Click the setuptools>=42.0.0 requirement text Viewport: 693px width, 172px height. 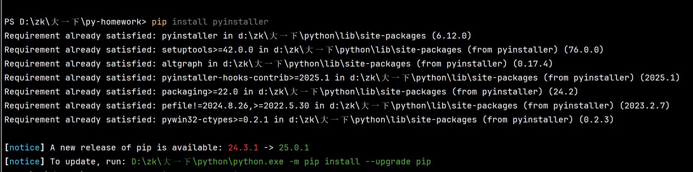[x=208, y=50]
